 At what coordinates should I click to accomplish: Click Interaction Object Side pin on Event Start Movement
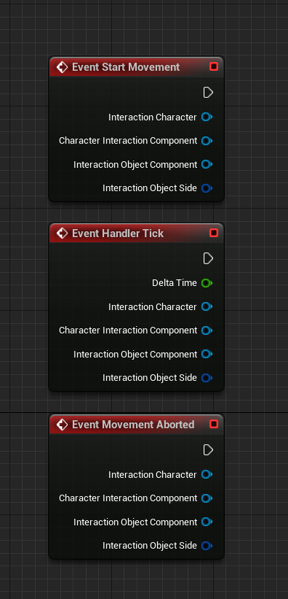[207, 188]
